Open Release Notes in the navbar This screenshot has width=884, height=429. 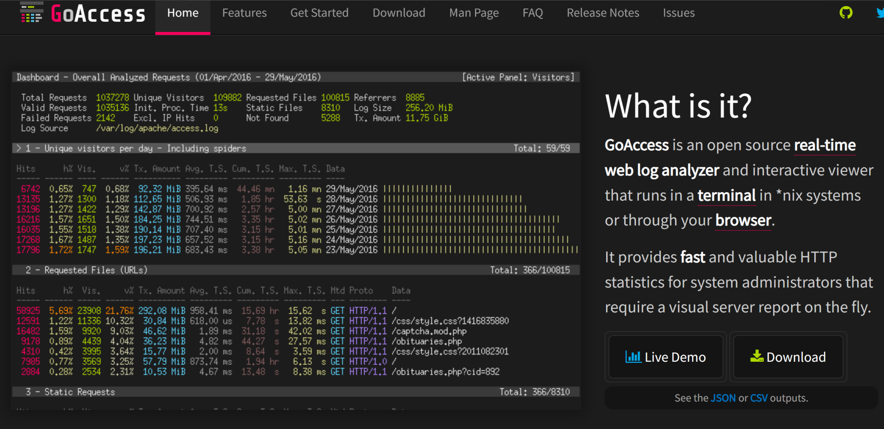603,13
